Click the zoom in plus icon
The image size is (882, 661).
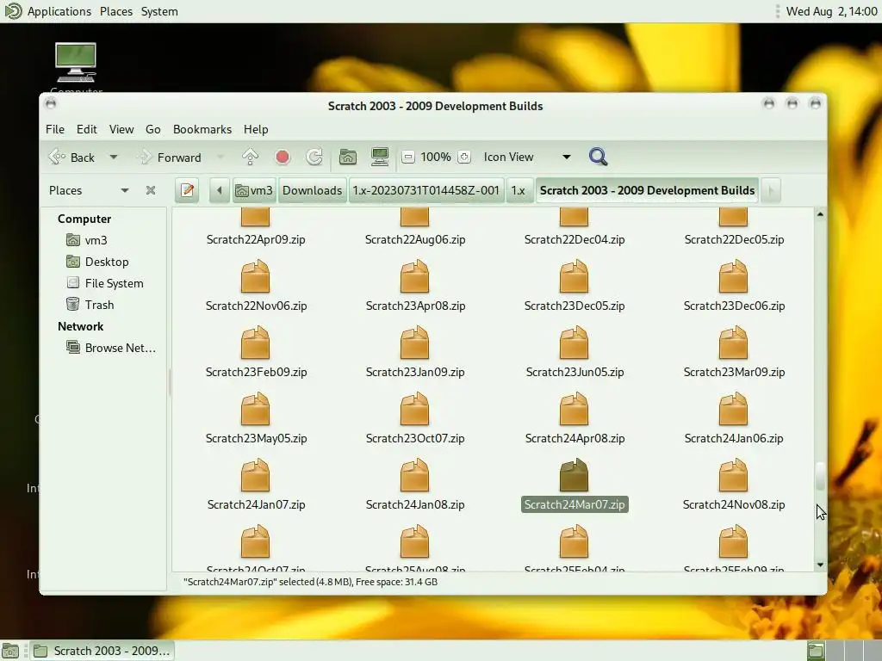(x=464, y=157)
